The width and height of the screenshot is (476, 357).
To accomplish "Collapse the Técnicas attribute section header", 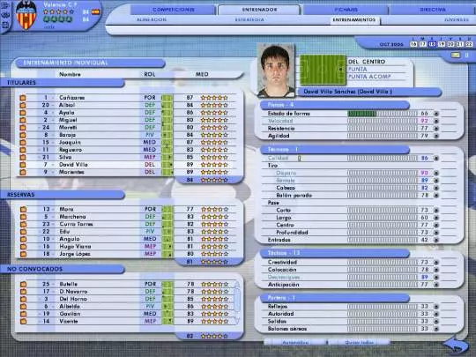I will (x=335, y=150).
